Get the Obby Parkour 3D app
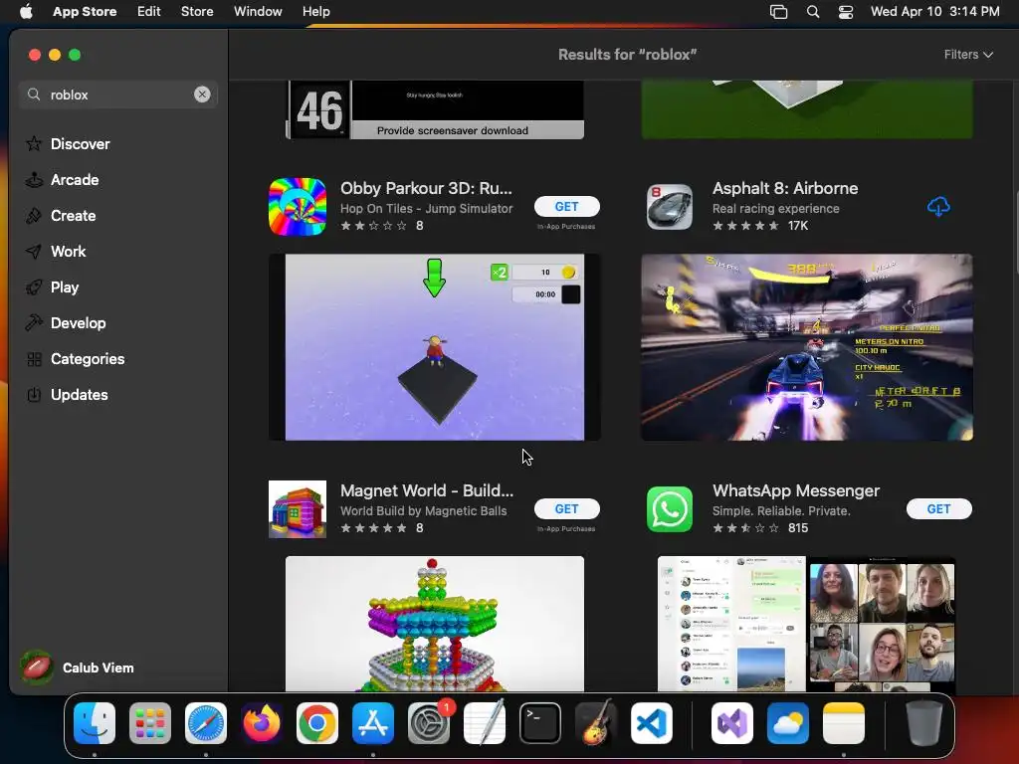 (x=566, y=207)
